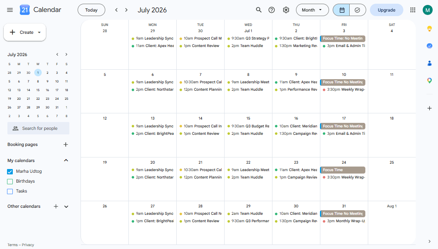Open 9:30am Q3 Strategy event on Jul 1
The height and width of the screenshot is (249, 438).
[x=248, y=38]
